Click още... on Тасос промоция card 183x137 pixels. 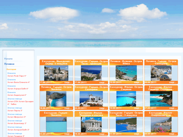click(x=103, y=82)
